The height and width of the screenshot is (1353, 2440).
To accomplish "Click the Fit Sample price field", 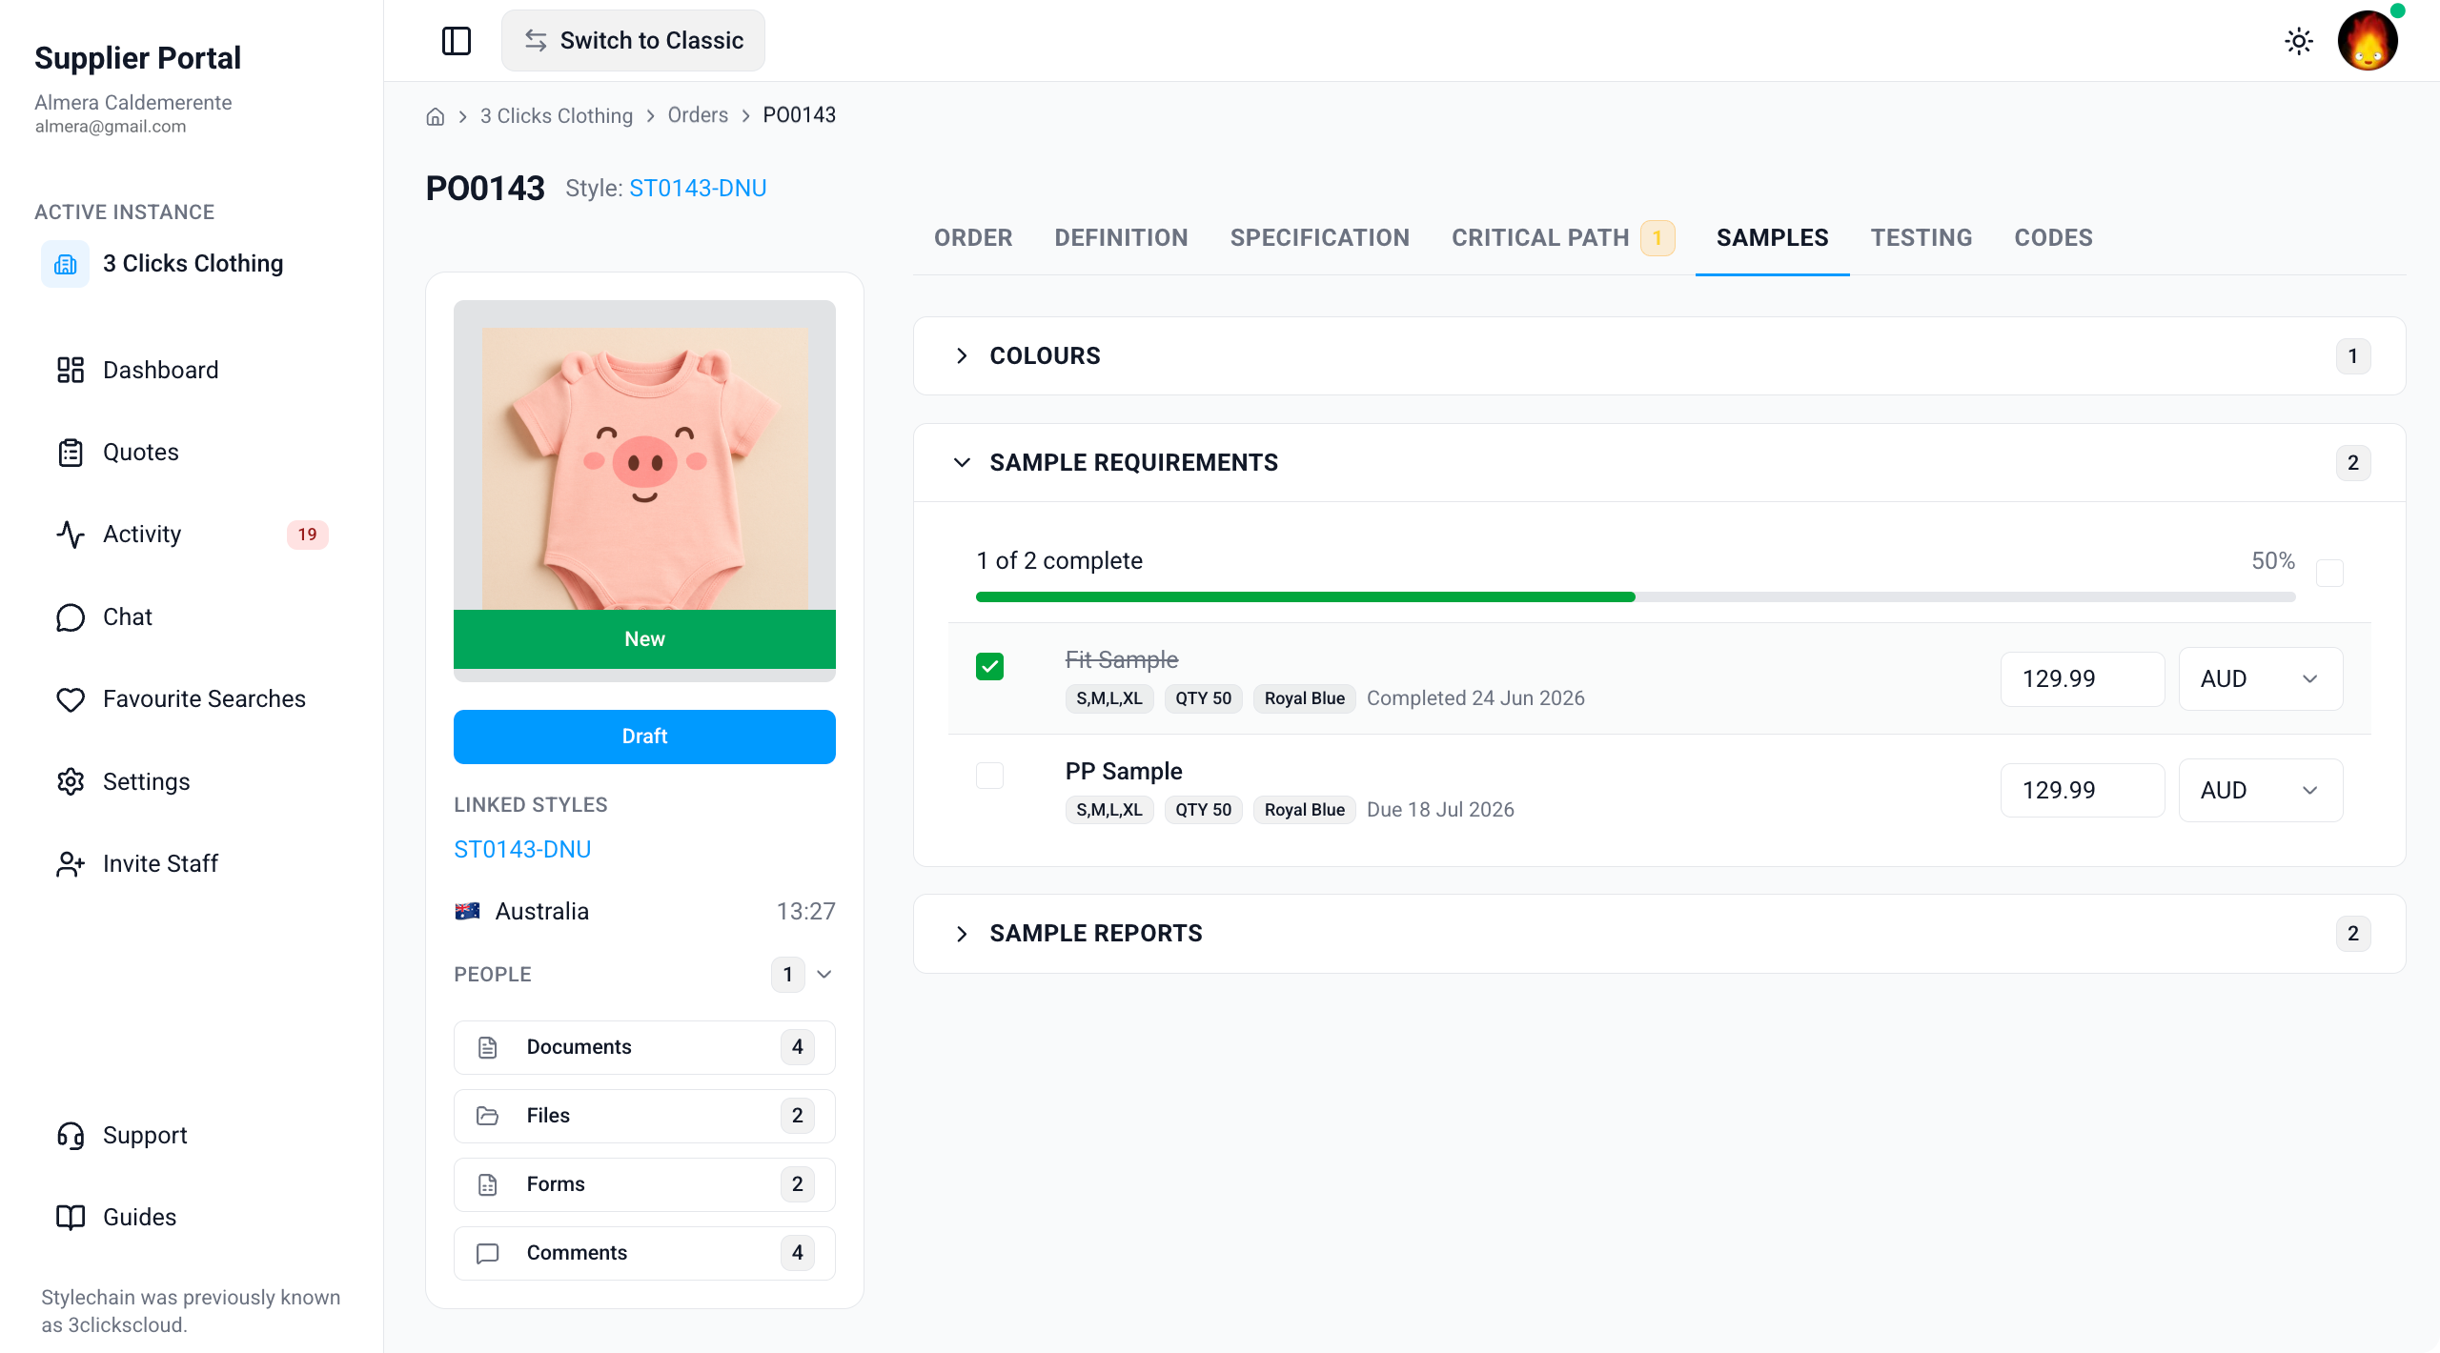I will pos(2082,678).
